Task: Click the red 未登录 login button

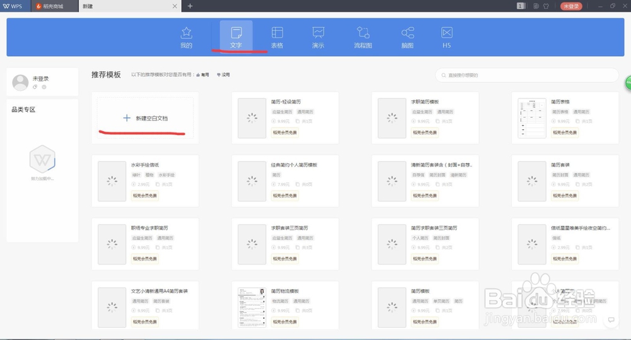Action: (x=571, y=6)
